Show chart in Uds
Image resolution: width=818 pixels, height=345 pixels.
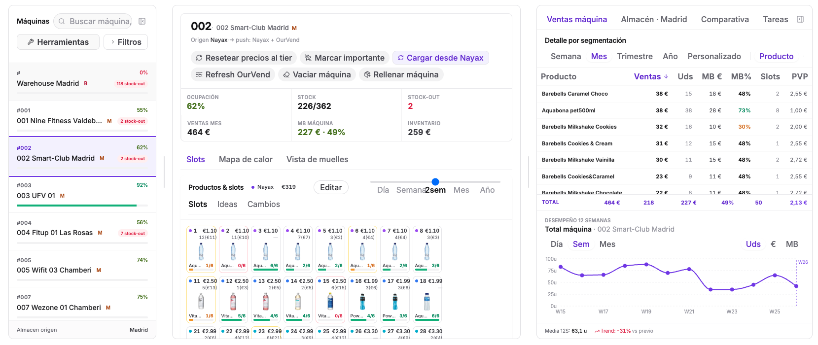[753, 244]
